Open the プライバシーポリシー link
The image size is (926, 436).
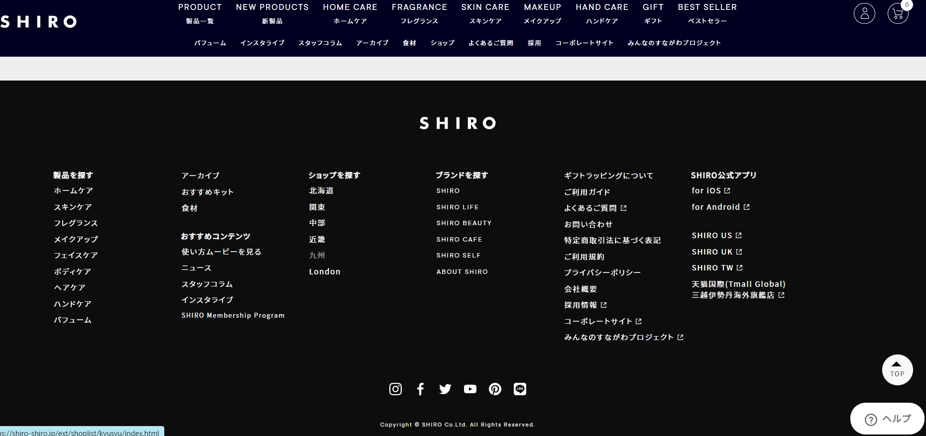(602, 272)
